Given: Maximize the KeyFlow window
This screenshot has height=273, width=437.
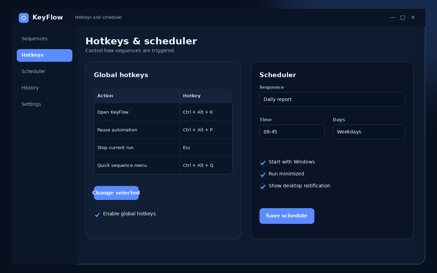Looking at the screenshot, I should tap(403, 17).
